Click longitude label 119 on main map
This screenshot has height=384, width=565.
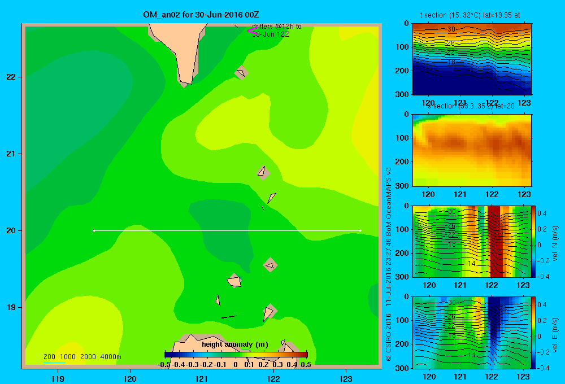(x=58, y=378)
